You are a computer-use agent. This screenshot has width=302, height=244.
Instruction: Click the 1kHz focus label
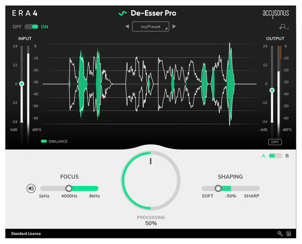pos(44,196)
